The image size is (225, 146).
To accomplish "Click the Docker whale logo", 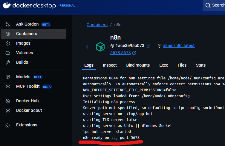I will pyautogui.click(x=7, y=5).
